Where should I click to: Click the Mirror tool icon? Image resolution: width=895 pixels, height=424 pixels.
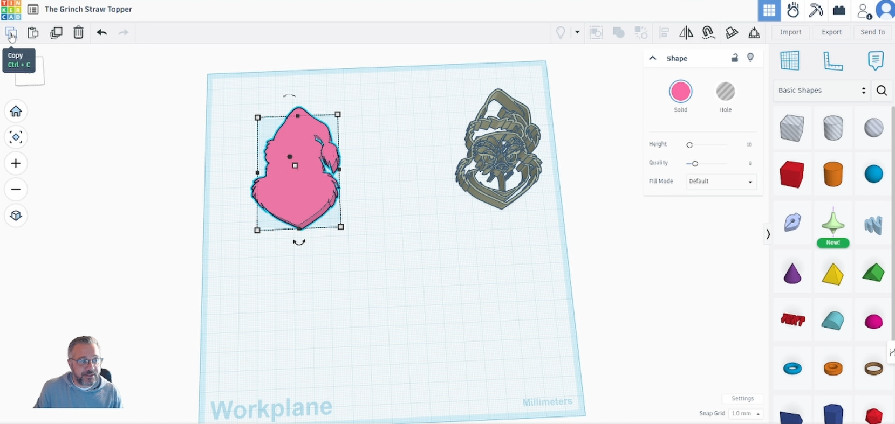coord(686,32)
